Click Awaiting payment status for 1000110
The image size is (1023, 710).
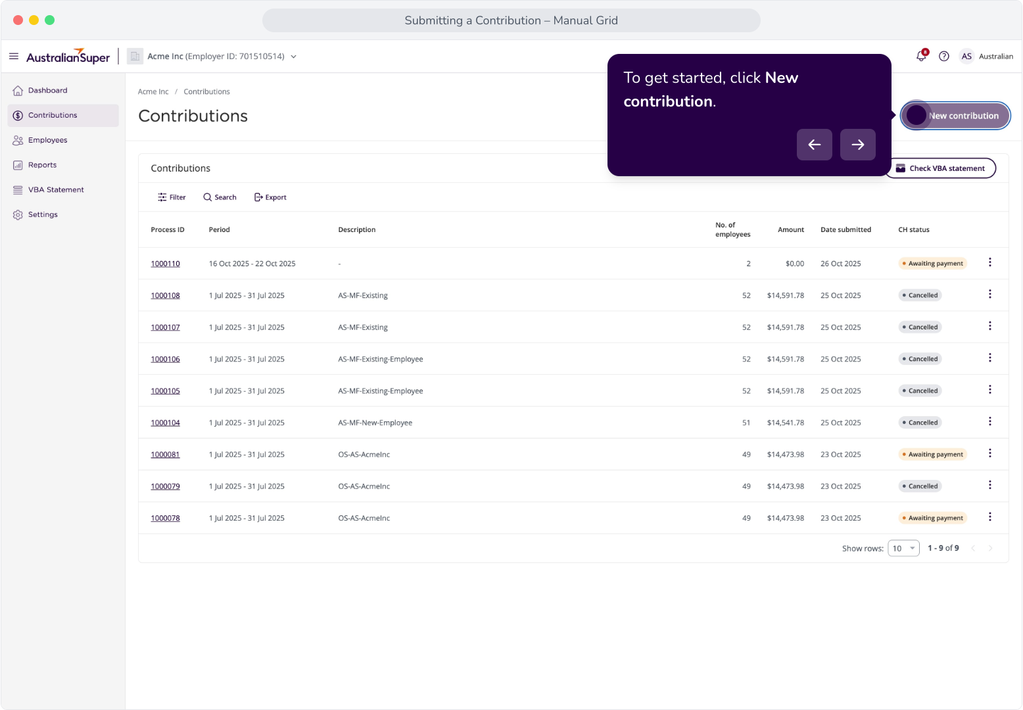(x=933, y=264)
